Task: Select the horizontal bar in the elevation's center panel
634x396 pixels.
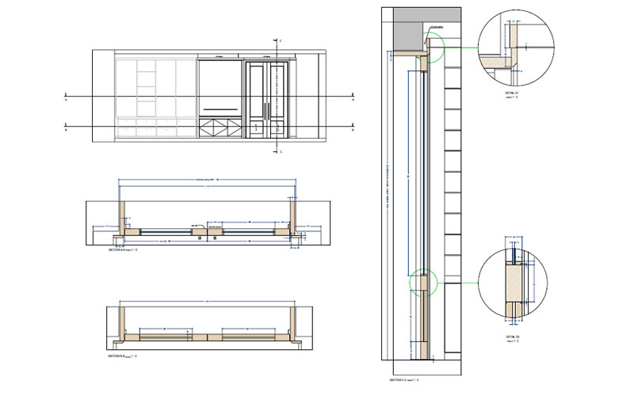Action: pyautogui.click(x=220, y=109)
